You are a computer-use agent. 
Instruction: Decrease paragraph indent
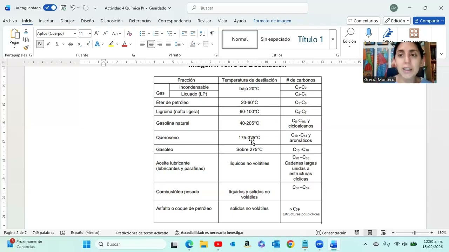pos(184,33)
